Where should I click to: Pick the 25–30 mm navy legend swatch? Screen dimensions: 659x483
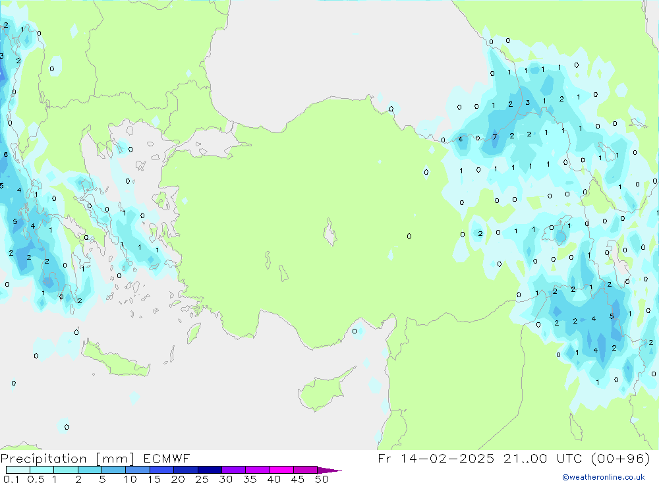210,470
